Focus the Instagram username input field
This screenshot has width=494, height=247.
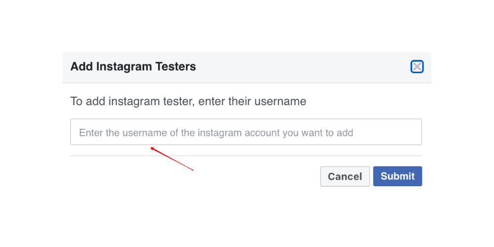pos(246,132)
